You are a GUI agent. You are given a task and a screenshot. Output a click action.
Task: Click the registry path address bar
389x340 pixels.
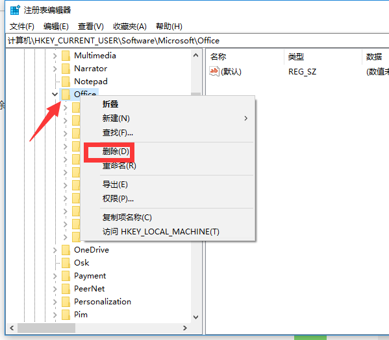pos(197,41)
